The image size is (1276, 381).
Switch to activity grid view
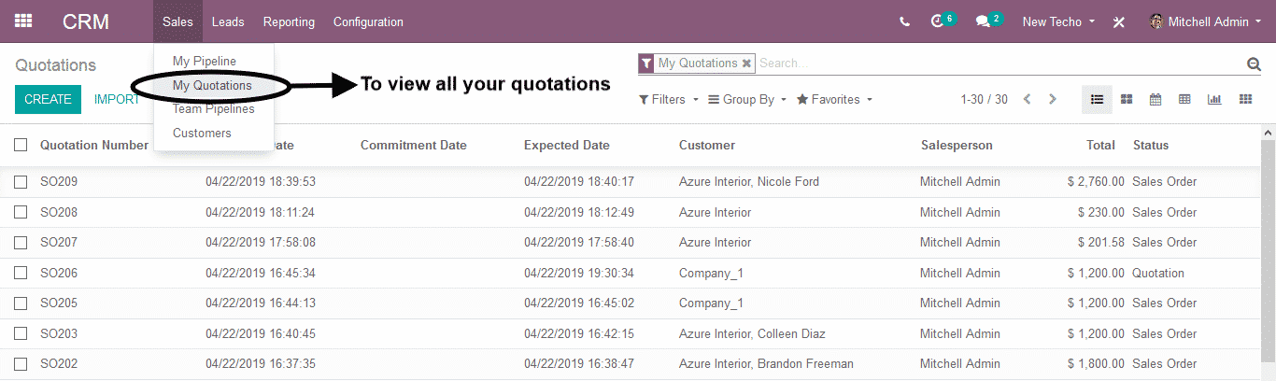point(1245,99)
